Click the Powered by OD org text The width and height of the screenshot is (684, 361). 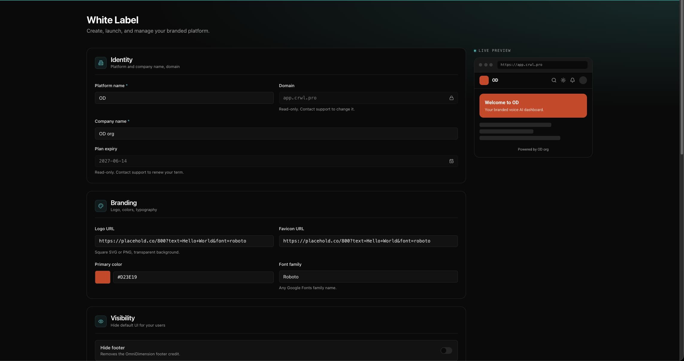pos(533,149)
